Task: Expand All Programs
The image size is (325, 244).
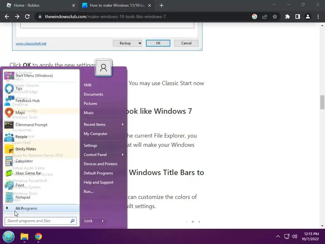Action: 41,208
